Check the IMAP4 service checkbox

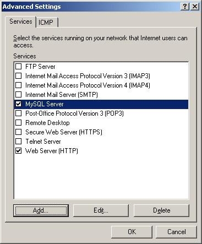pos(18,85)
